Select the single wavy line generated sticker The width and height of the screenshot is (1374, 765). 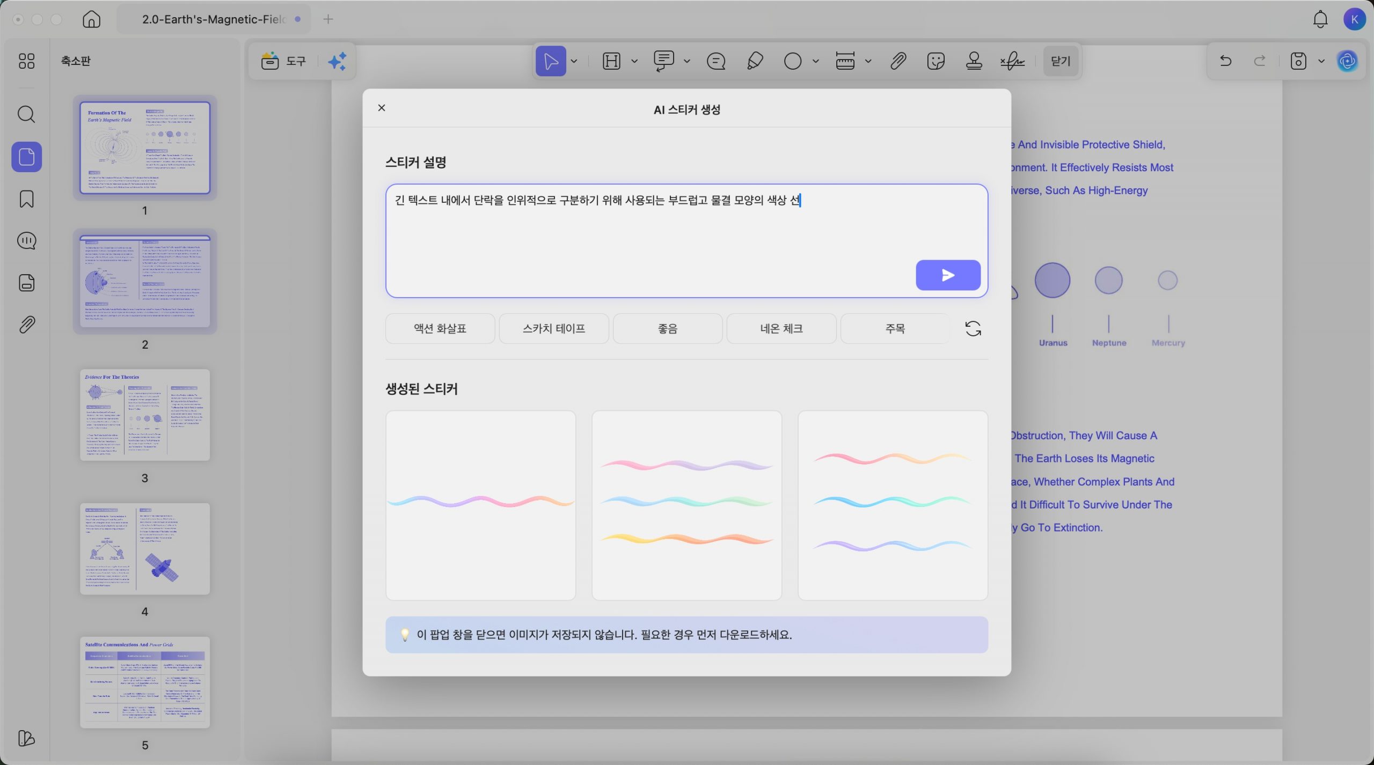pyautogui.click(x=480, y=505)
